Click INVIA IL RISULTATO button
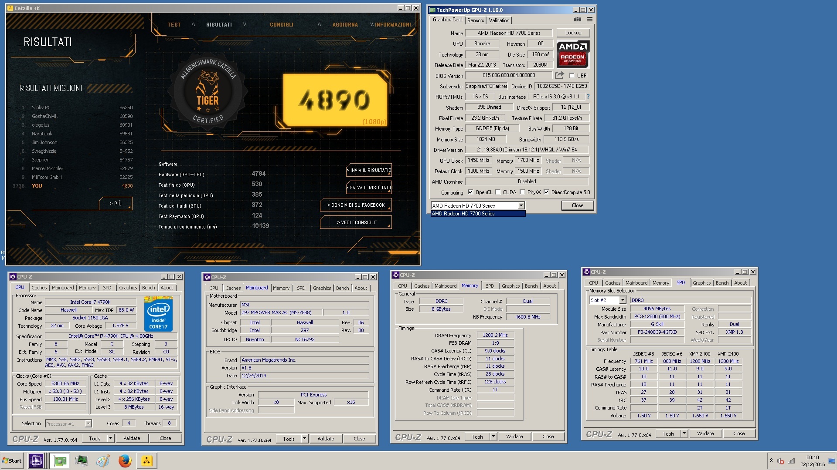 [369, 170]
